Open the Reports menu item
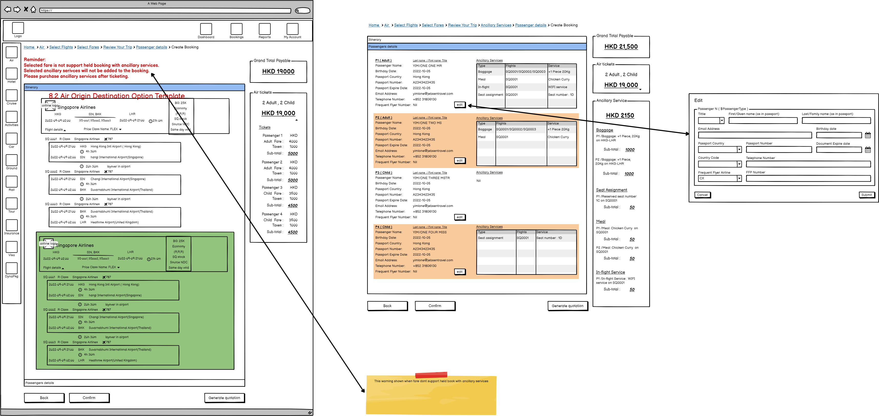The image size is (879, 416). coord(264,29)
